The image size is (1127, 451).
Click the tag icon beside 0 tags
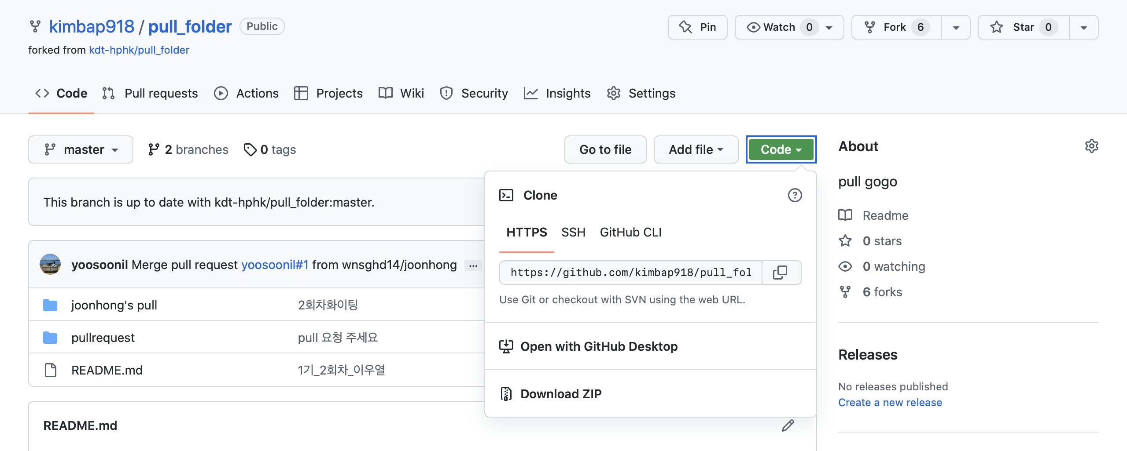[250, 149]
